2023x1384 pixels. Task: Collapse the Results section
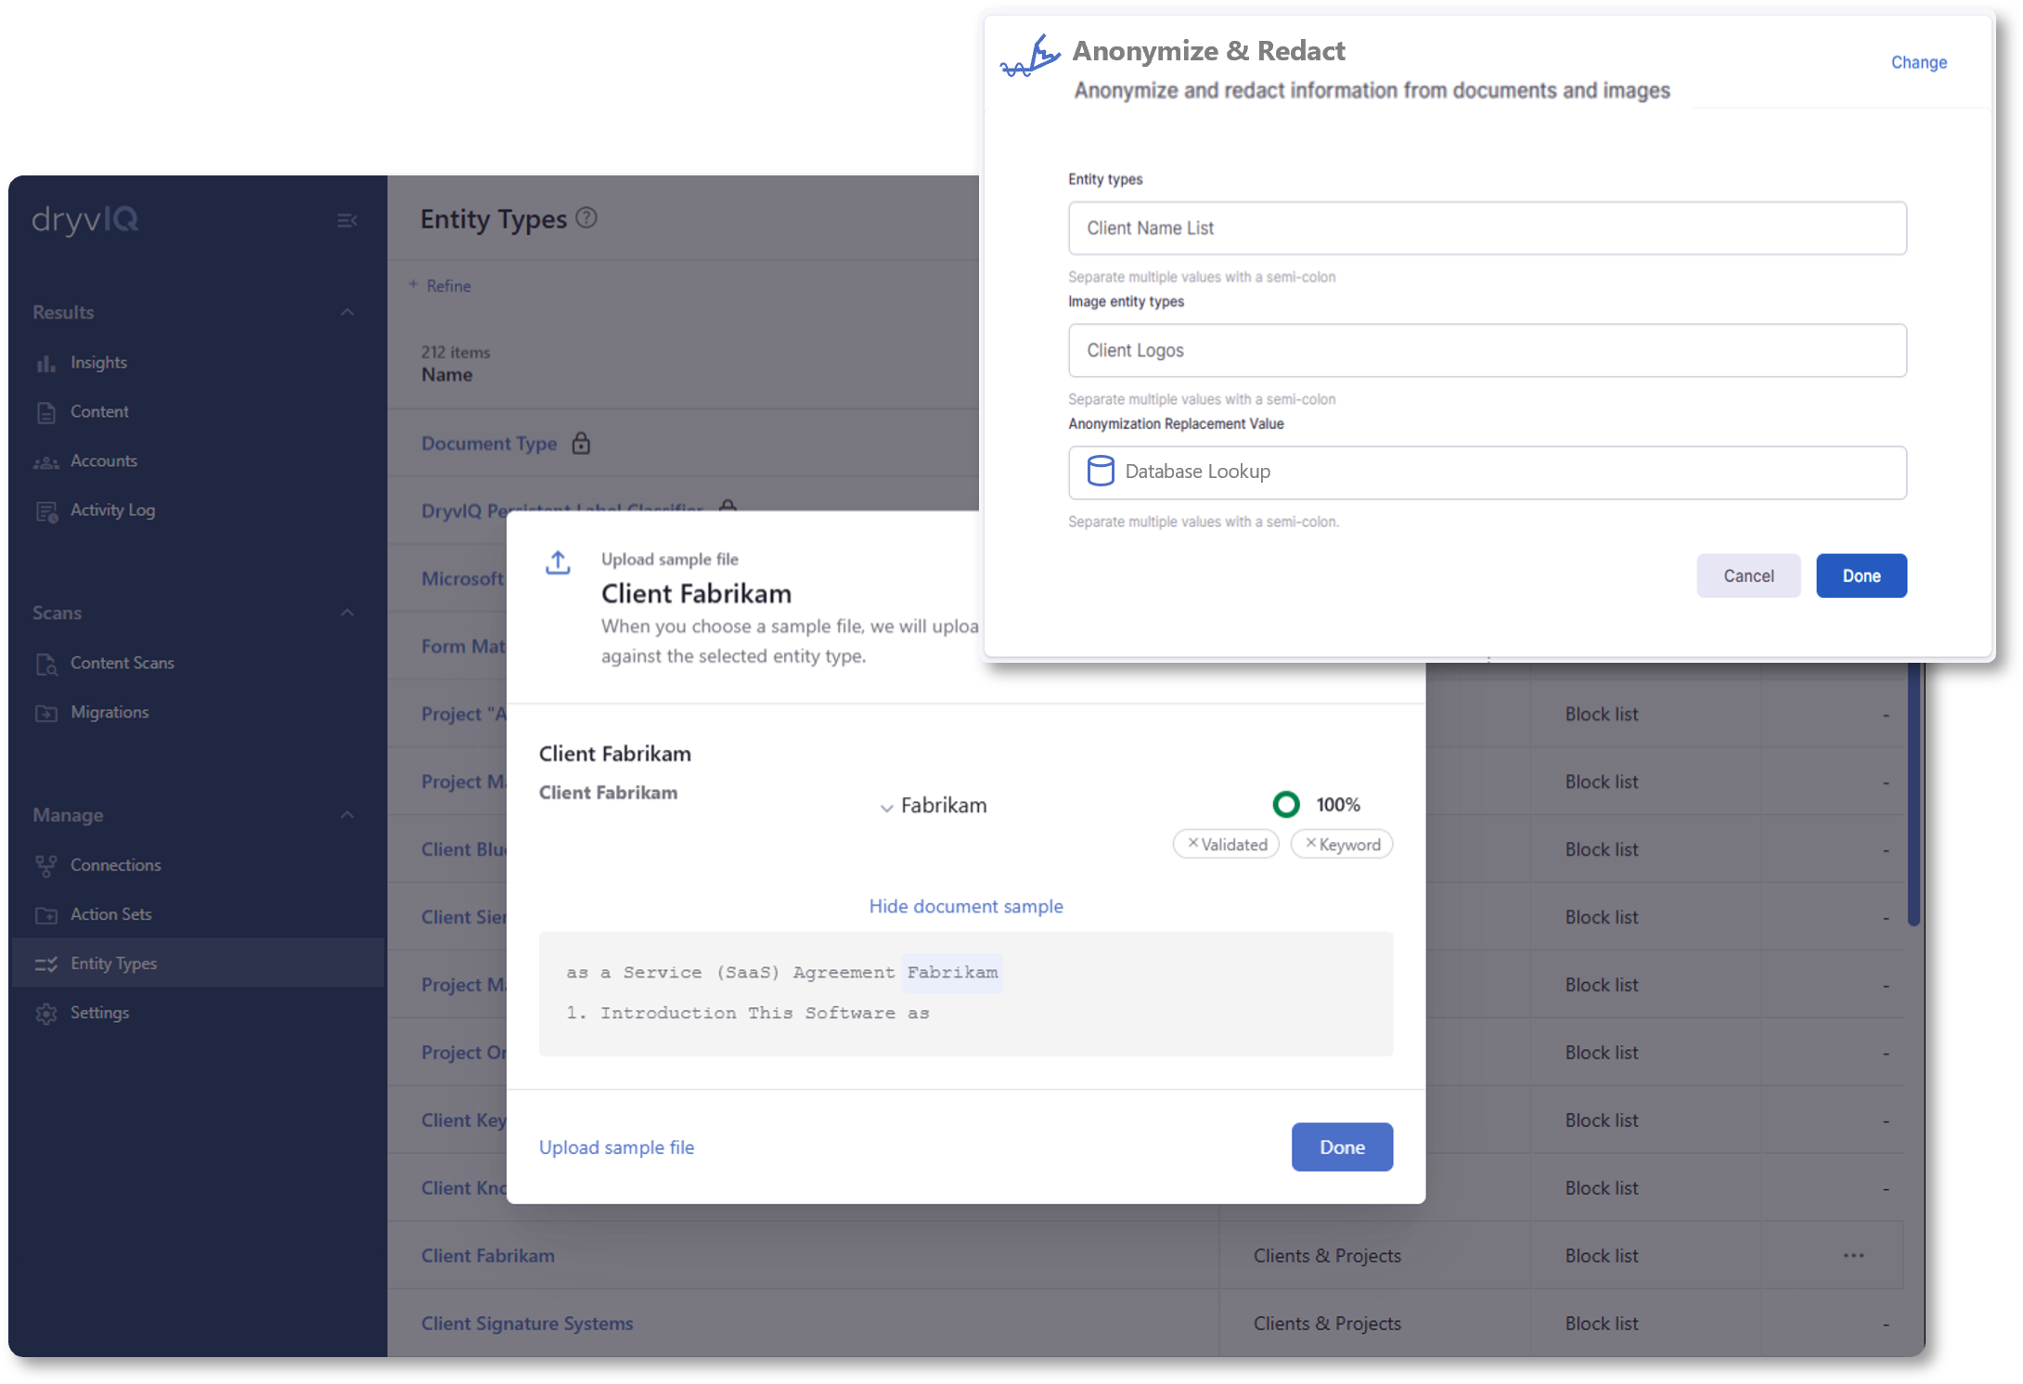[x=347, y=312]
